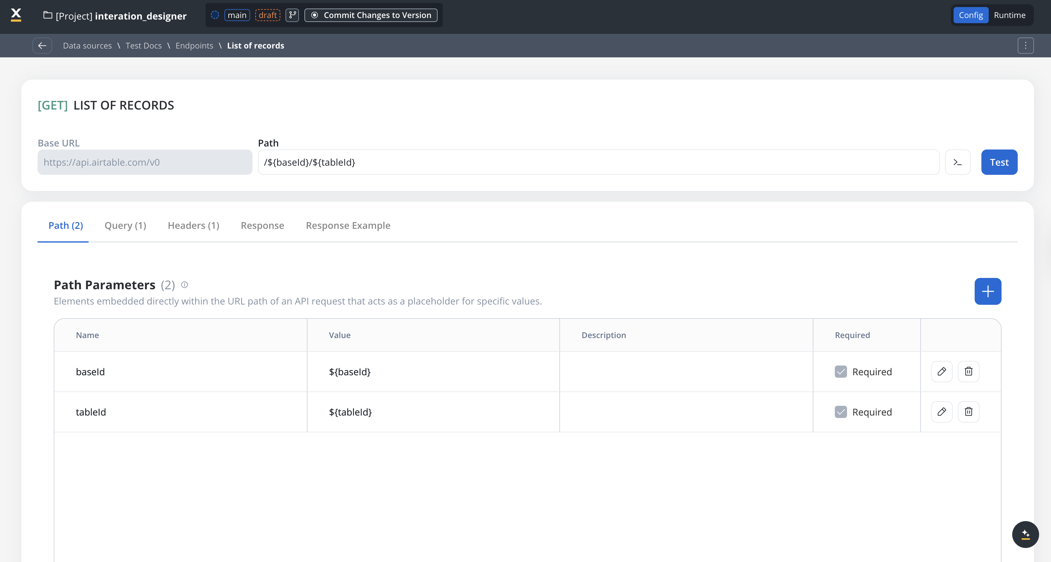1051x562 pixels.
Task: Edit the baseId parameter with pencil
Action: (941, 371)
